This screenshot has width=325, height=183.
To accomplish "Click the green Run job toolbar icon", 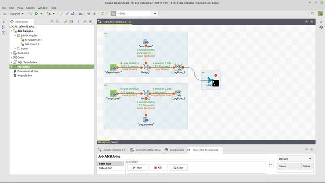I will (x=36, y=14).
